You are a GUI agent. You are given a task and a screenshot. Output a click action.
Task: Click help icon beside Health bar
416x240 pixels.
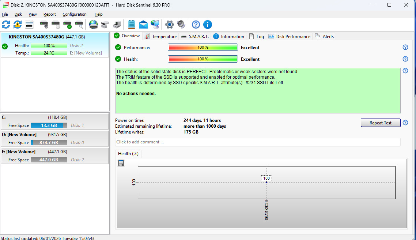pos(405,59)
